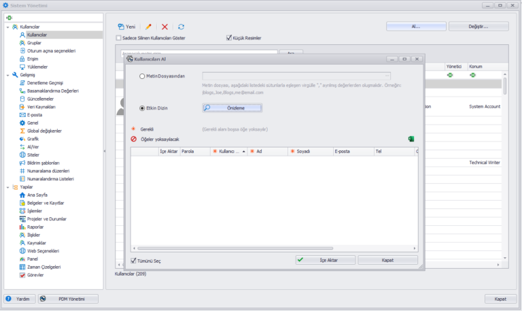Click the red Delete X toolbar icon
This screenshot has width=522, height=311.
(x=164, y=27)
